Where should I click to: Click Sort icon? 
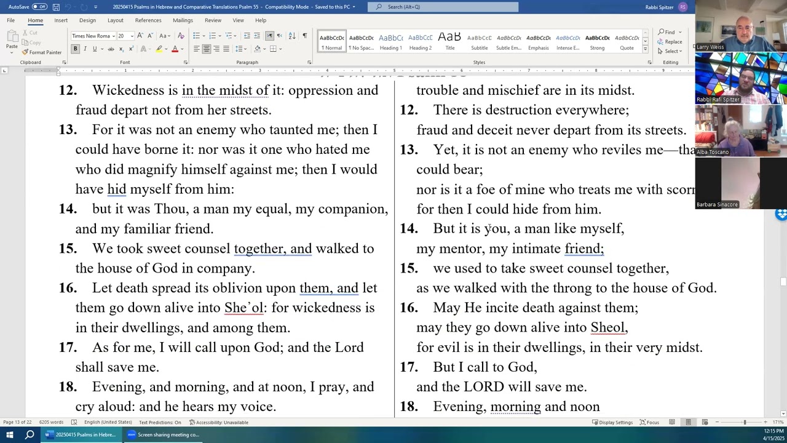click(x=292, y=36)
